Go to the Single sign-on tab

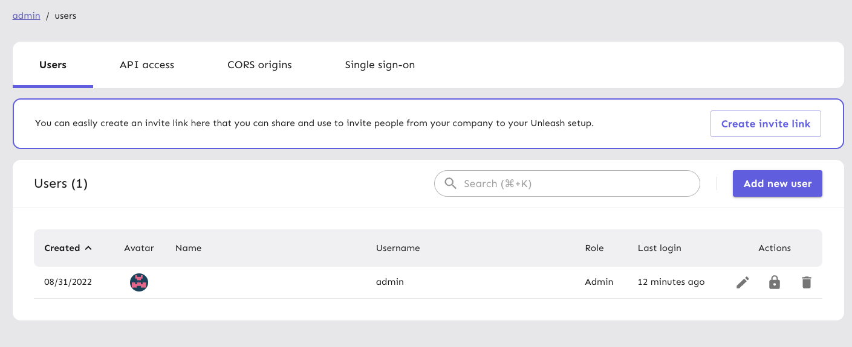click(x=380, y=65)
